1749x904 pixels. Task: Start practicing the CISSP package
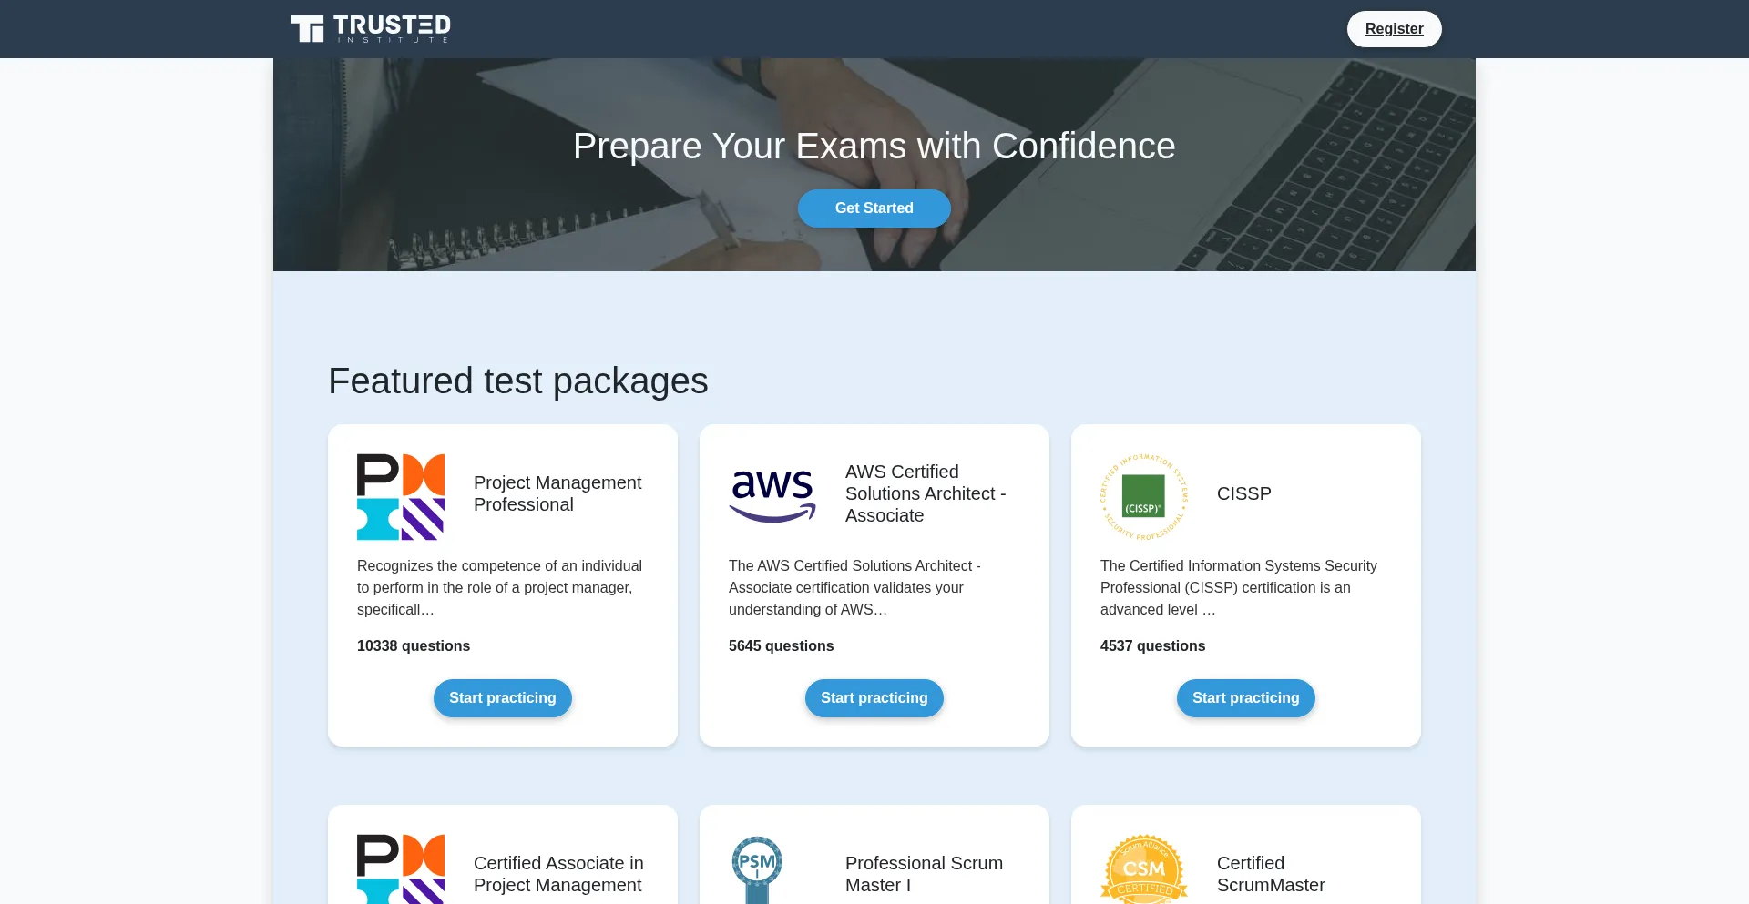click(1245, 698)
